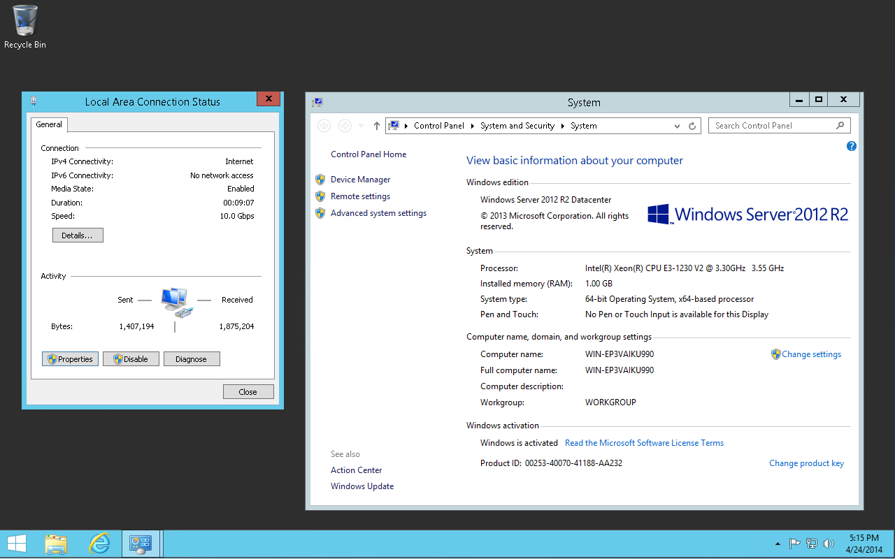The image size is (895, 559).
Task: Launch Internet Explorer from the taskbar
Action: (x=100, y=544)
